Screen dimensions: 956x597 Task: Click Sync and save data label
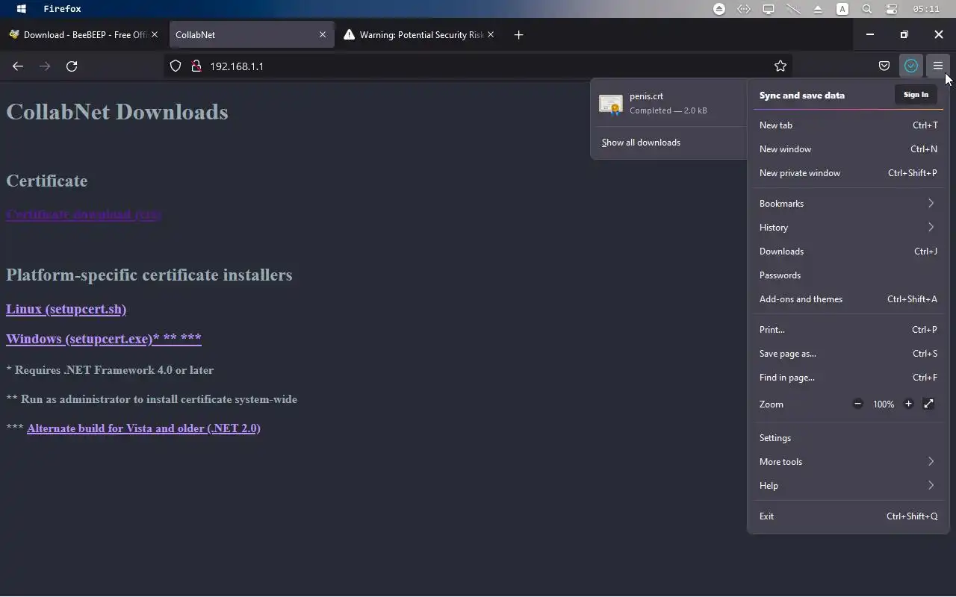pyautogui.click(x=802, y=95)
